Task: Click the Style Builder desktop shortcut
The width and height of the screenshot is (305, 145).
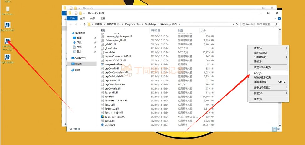Action: (x=8, y=58)
